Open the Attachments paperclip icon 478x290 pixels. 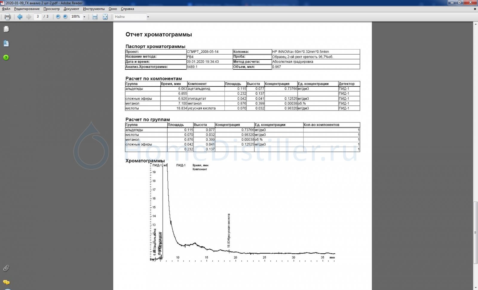(6, 268)
